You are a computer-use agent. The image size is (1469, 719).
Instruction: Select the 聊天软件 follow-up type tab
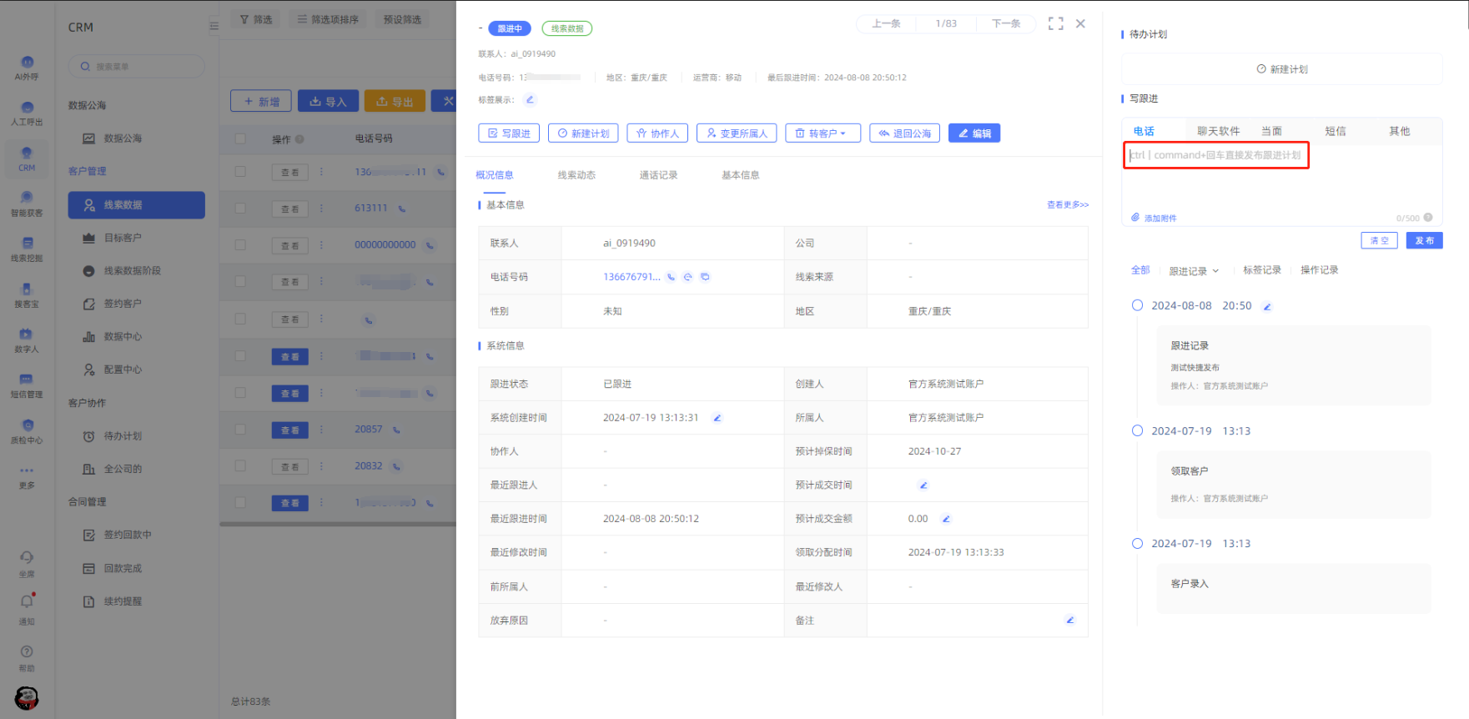[x=1218, y=131]
